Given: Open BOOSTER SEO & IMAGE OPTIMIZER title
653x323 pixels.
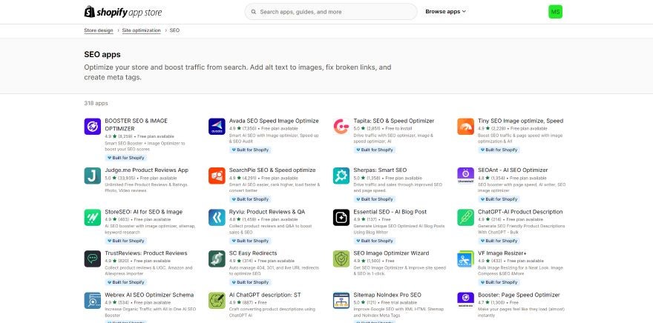Looking at the screenshot, I should 137,124.
